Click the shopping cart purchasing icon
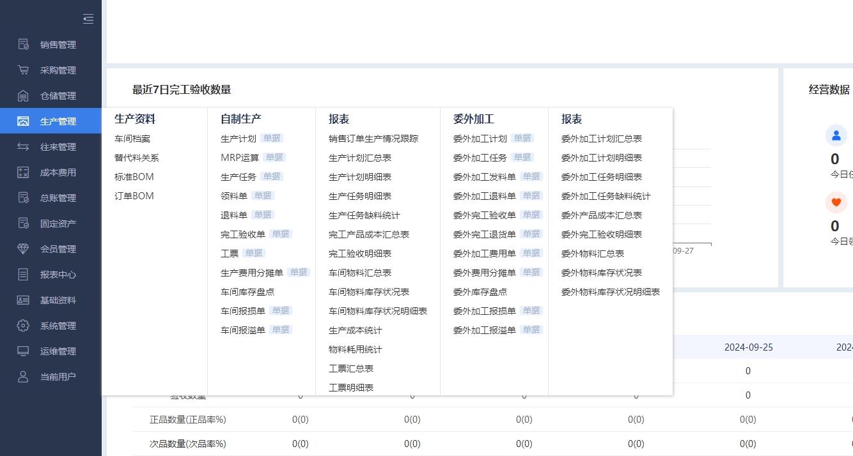This screenshot has height=456, width=853. [23, 70]
